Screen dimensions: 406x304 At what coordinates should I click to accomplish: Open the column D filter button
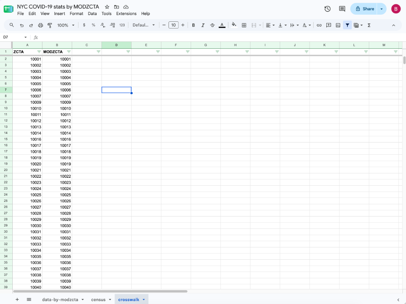click(128, 52)
